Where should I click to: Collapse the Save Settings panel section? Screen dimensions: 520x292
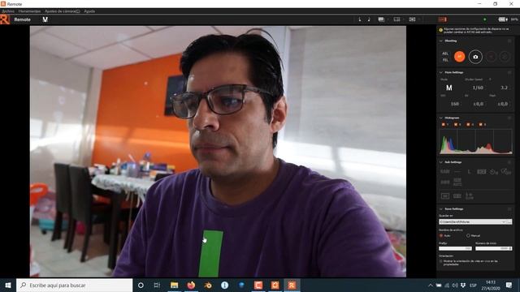click(x=441, y=209)
